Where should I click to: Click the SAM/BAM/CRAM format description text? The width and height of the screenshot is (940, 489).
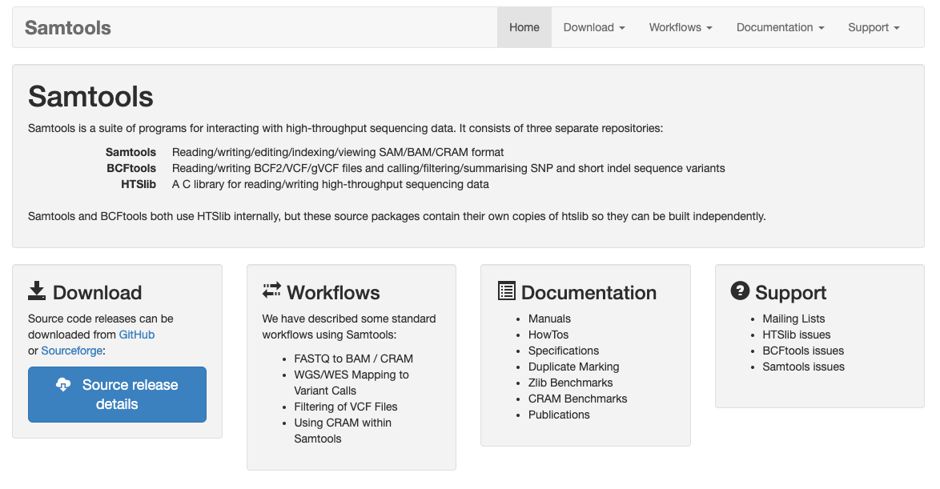[x=338, y=152]
